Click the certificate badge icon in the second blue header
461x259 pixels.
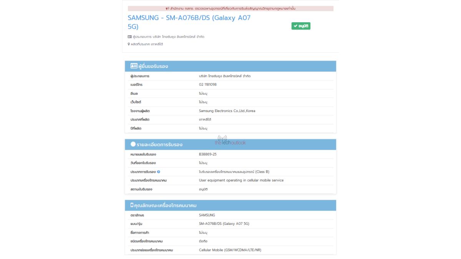click(x=133, y=144)
